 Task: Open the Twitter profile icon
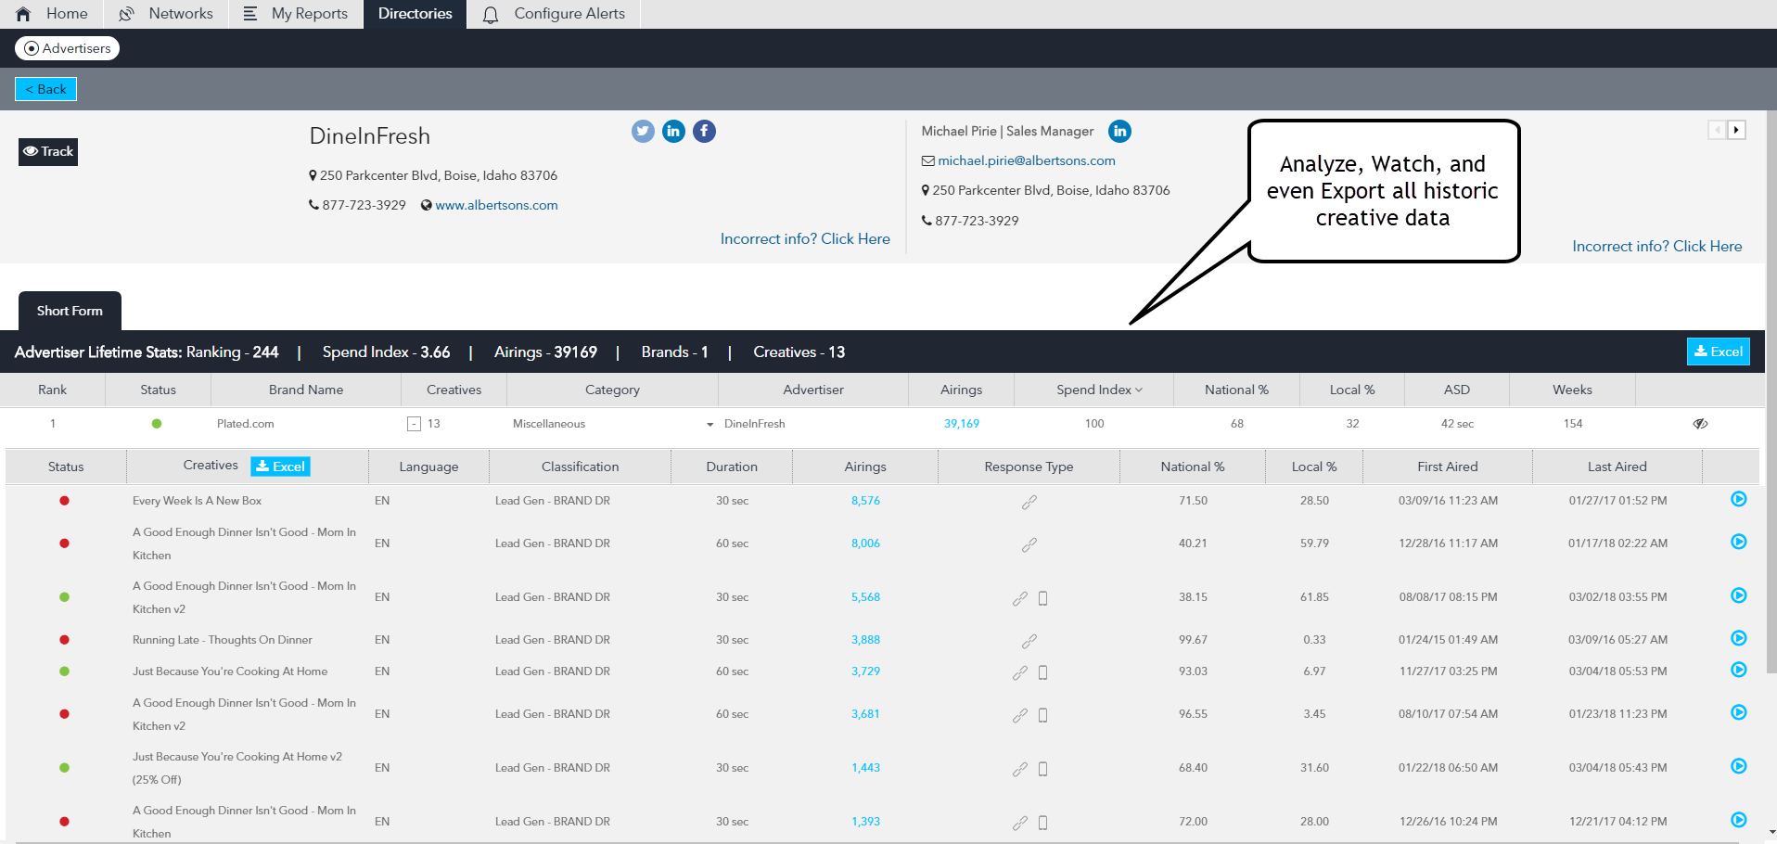pyautogui.click(x=643, y=132)
